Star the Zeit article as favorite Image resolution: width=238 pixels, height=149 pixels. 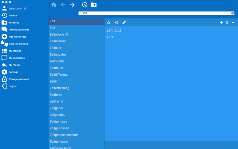click(x=109, y=23)
